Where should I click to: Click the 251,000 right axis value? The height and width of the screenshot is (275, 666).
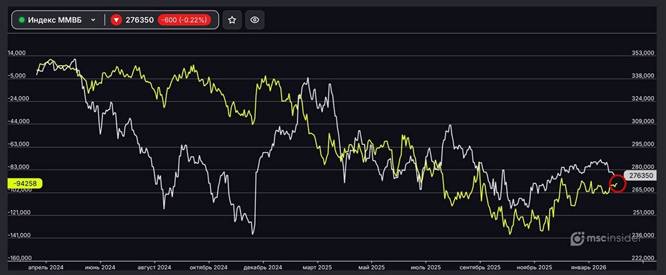tap(643, 213)
